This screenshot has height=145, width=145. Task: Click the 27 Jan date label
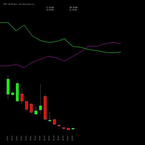coord(21,138)
